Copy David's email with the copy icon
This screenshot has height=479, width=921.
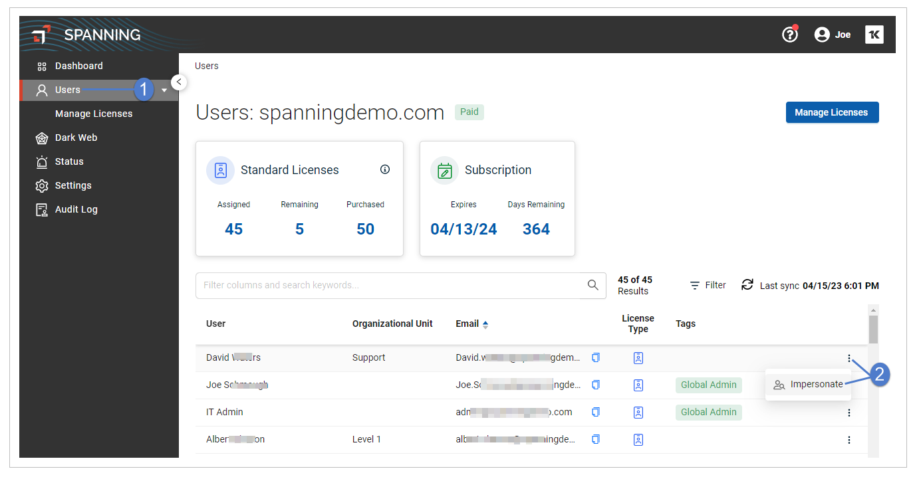point(596,357)
